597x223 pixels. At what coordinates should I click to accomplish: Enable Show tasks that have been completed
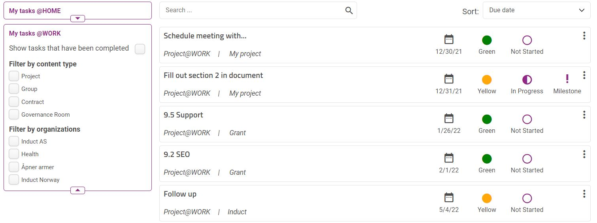pos(140,49)
